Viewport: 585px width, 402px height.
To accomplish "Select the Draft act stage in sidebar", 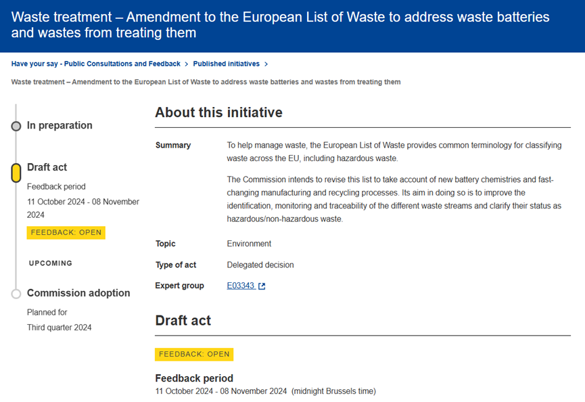I will click(47, 167).
